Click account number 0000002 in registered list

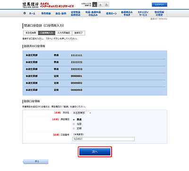point(77,83)
